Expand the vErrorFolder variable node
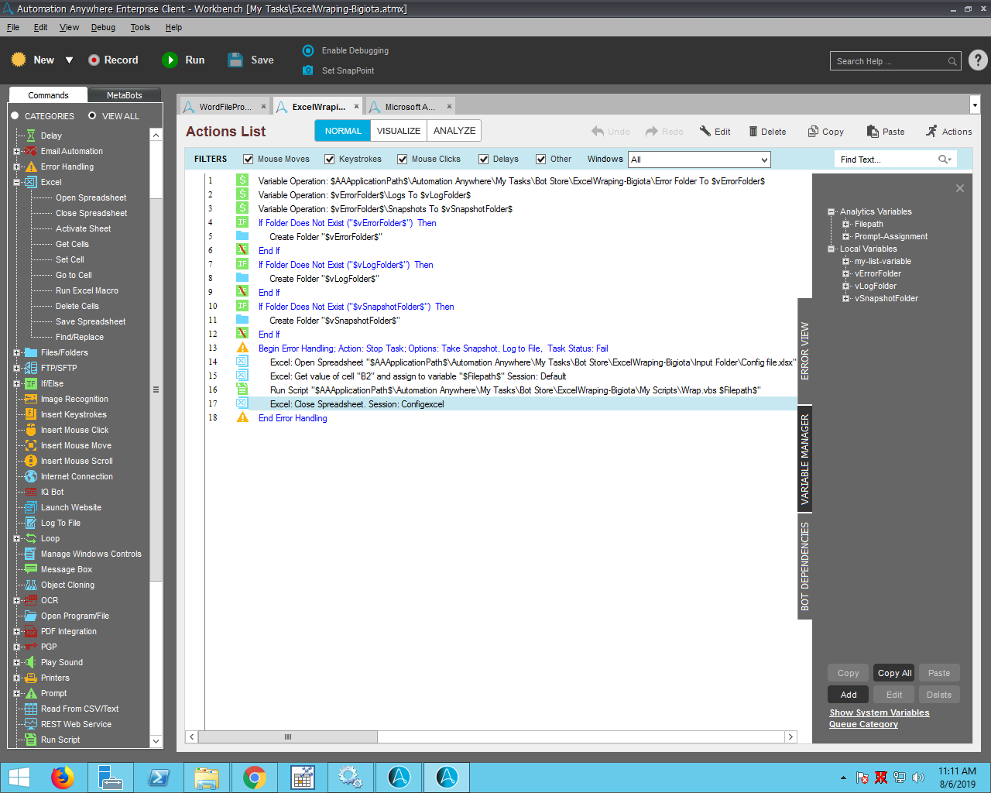 845,273
